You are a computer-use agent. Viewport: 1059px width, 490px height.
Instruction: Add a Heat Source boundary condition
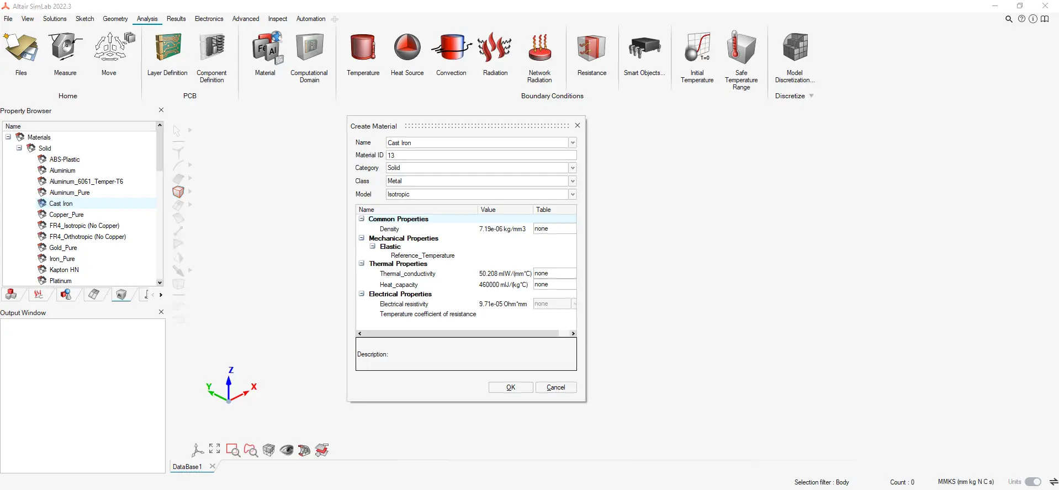[x=407, y=54]
